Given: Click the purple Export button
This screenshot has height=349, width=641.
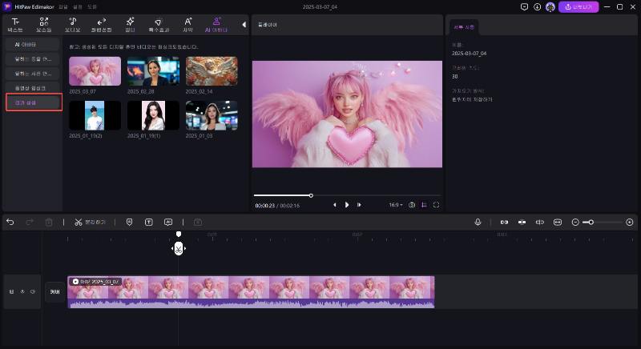Looking at the screenshot, I should (579, 7).
